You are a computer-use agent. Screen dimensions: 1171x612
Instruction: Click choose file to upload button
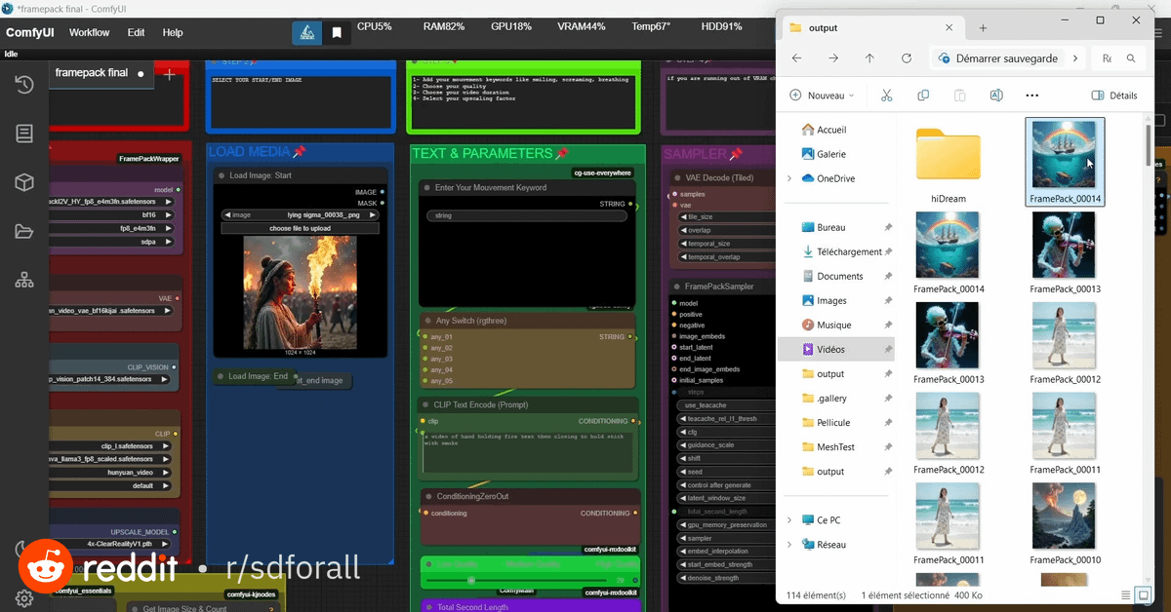[x=301, y=228]
